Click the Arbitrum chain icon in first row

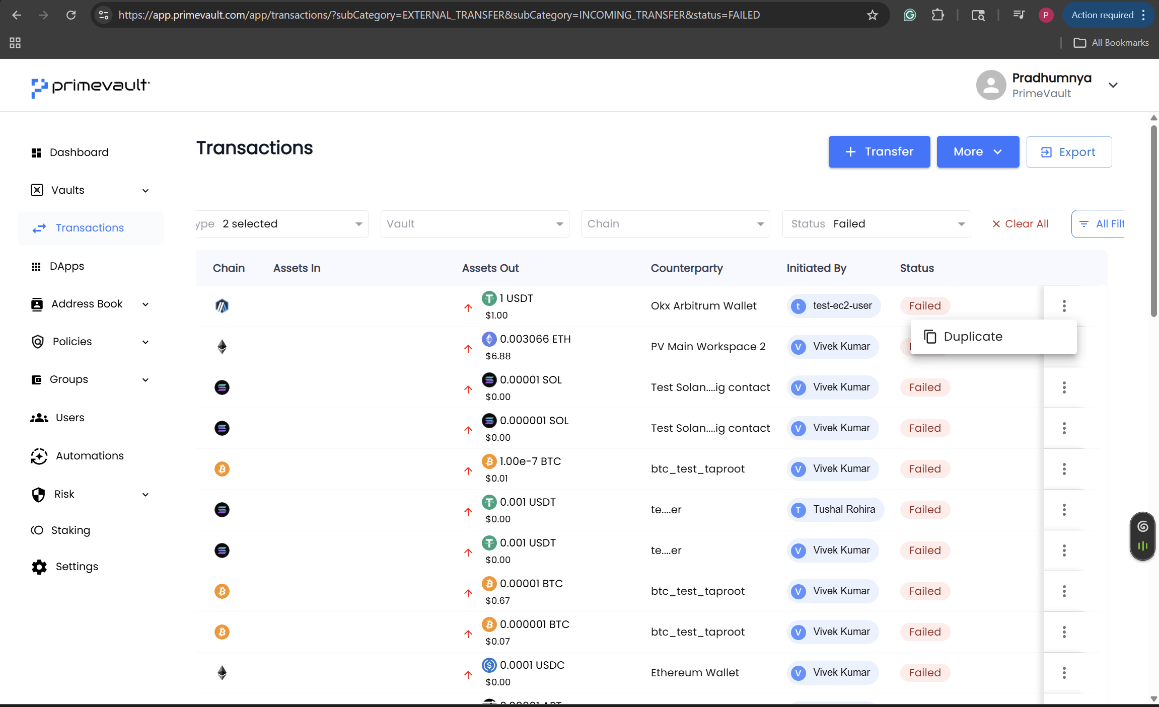pyautogui.click(x=222, y=306)
